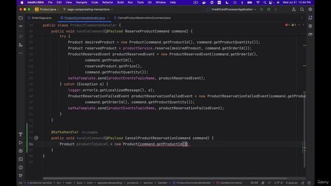Click the Bluetooth icon in menu bar
Screen dimensions: 331x186
point(242,3)
